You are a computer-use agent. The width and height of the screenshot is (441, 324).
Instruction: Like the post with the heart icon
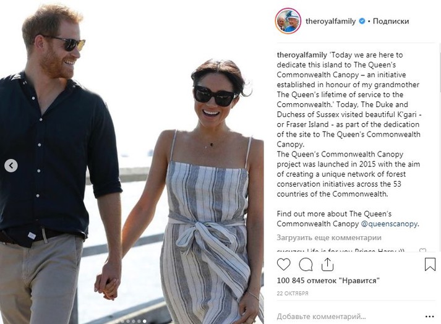coord(284,265)
